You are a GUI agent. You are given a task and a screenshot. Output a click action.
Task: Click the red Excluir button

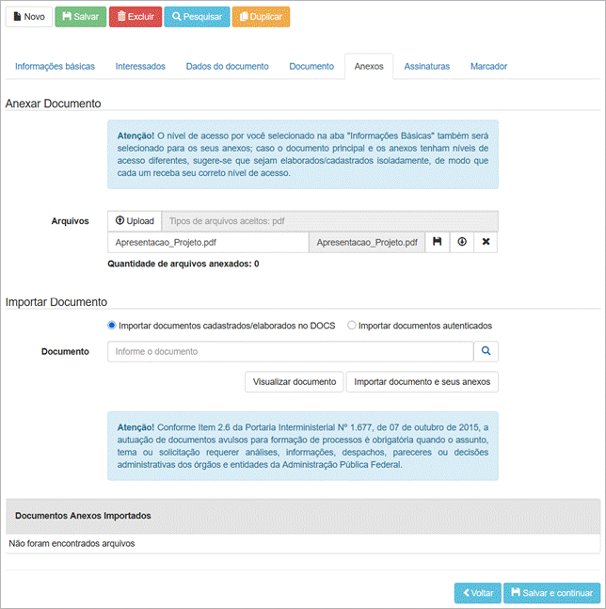click(x=136, y=17)
